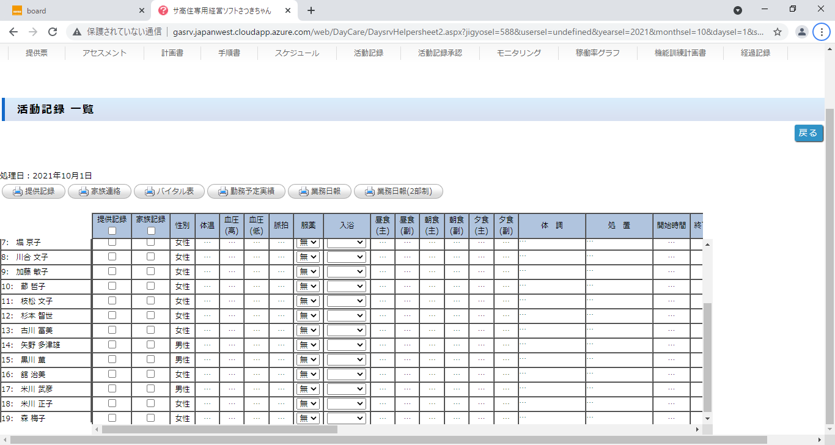The width and height of the screenshot is (835, 445).
Task: Click printer icon on 勤務予定実績 button
Action: (223, 191)
